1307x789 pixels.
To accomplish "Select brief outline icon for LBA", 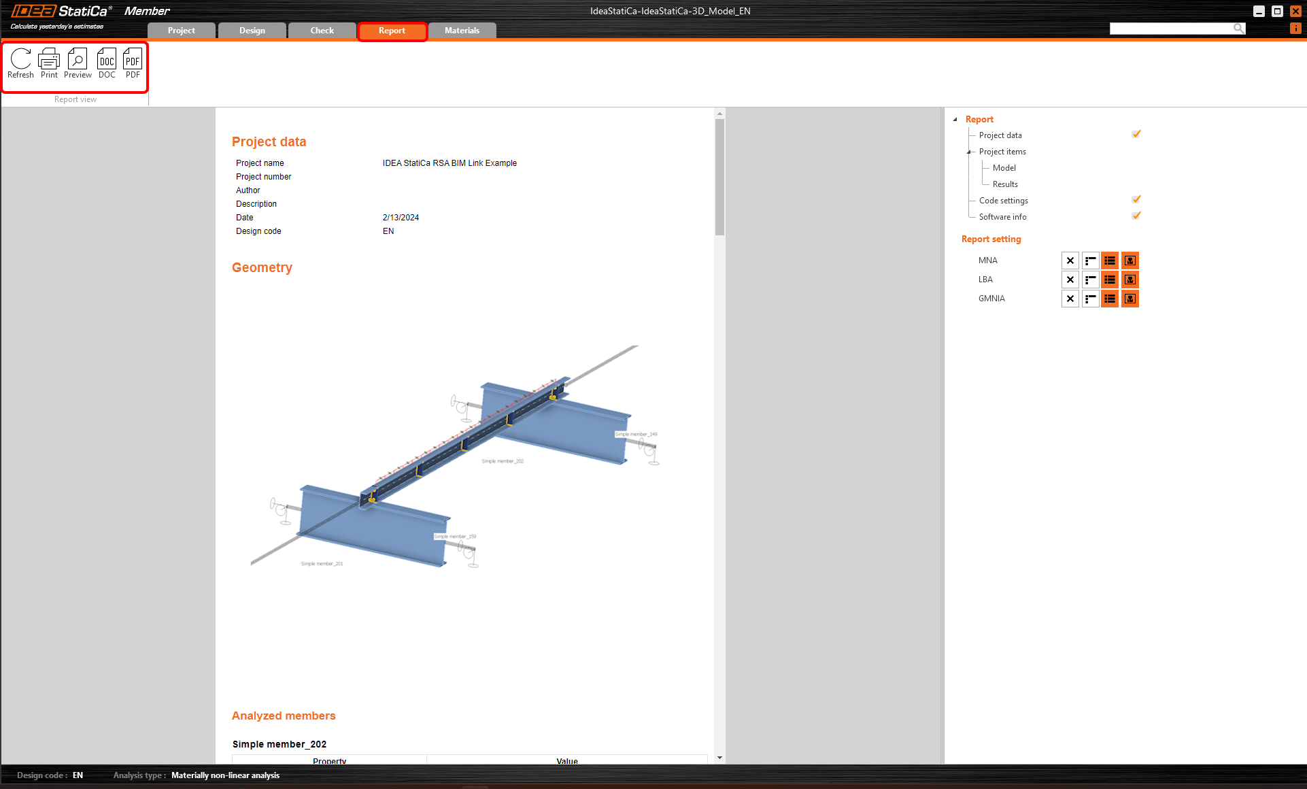I will point(1090,280).
